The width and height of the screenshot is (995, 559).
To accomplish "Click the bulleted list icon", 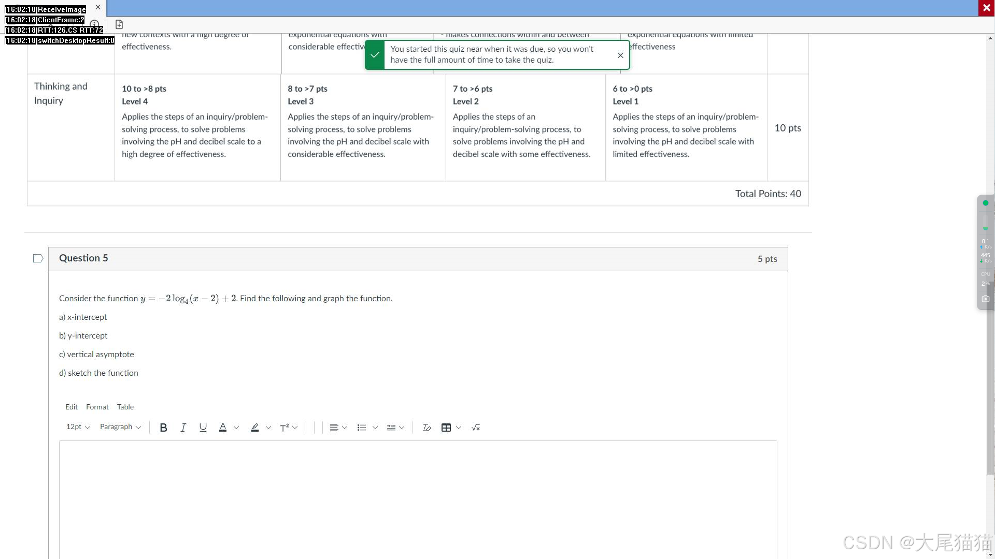I will coord(362,428).
